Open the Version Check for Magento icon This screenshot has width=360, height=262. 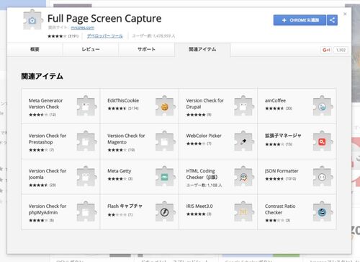(x=166, y=141)
